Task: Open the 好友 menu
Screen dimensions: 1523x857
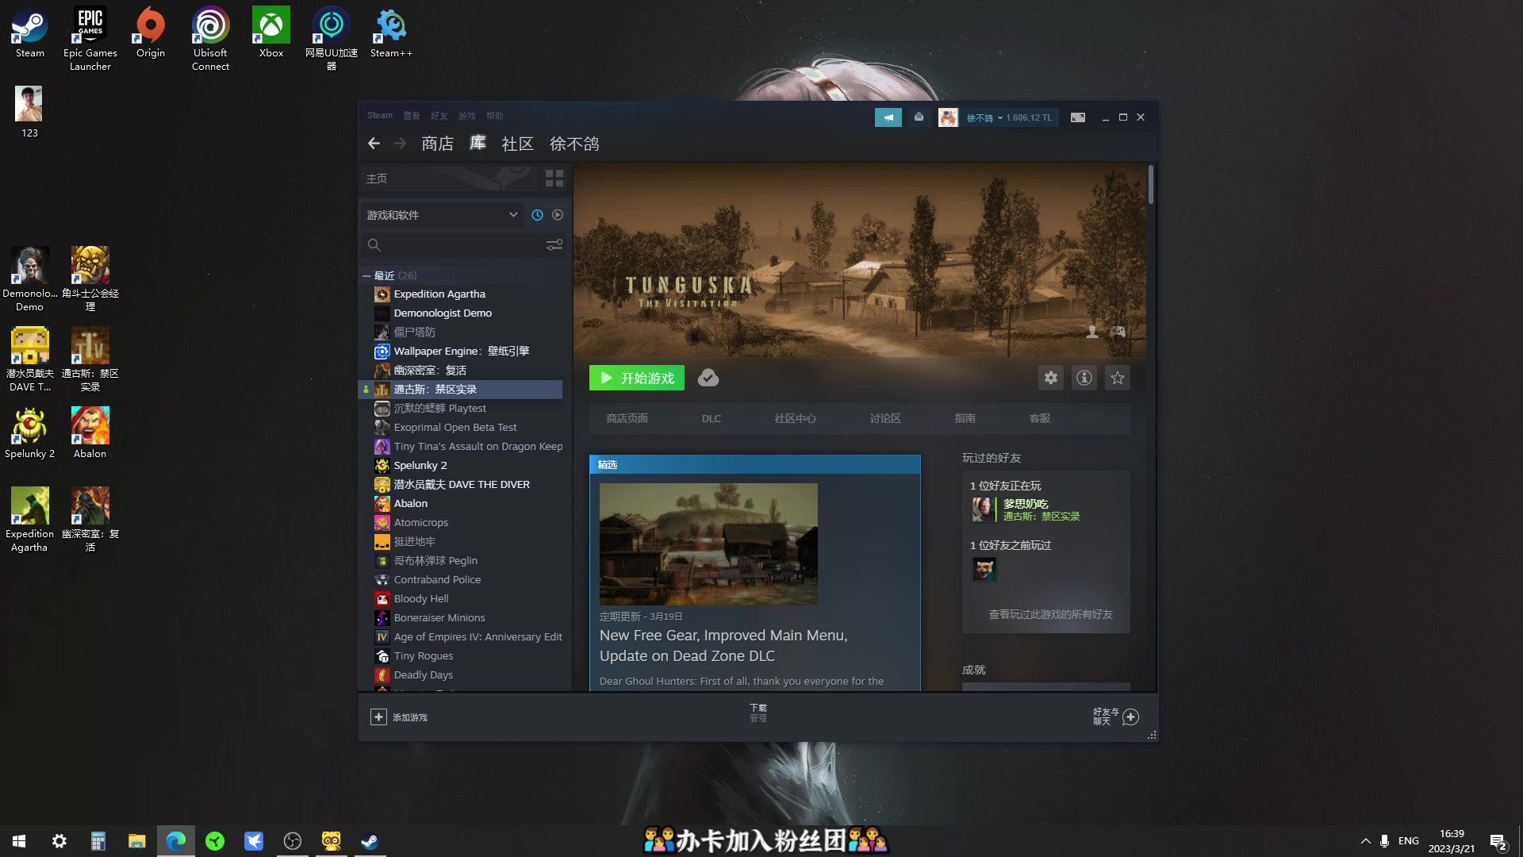Action: coord(439,116)
